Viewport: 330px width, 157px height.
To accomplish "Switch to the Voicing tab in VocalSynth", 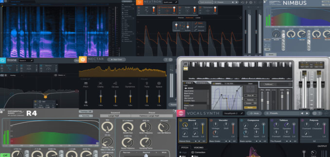I will [x=198, y=148].
